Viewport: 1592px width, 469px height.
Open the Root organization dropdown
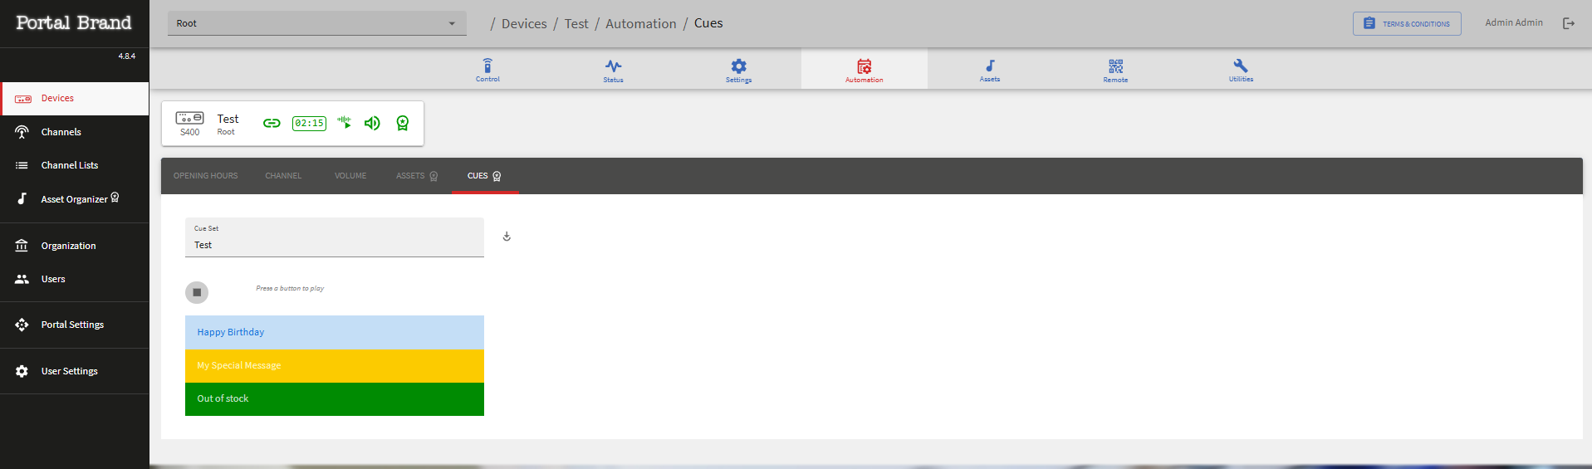(x=317, y=23)
